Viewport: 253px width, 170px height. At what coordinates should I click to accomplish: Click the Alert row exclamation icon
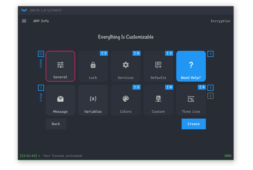coord(41,88)
